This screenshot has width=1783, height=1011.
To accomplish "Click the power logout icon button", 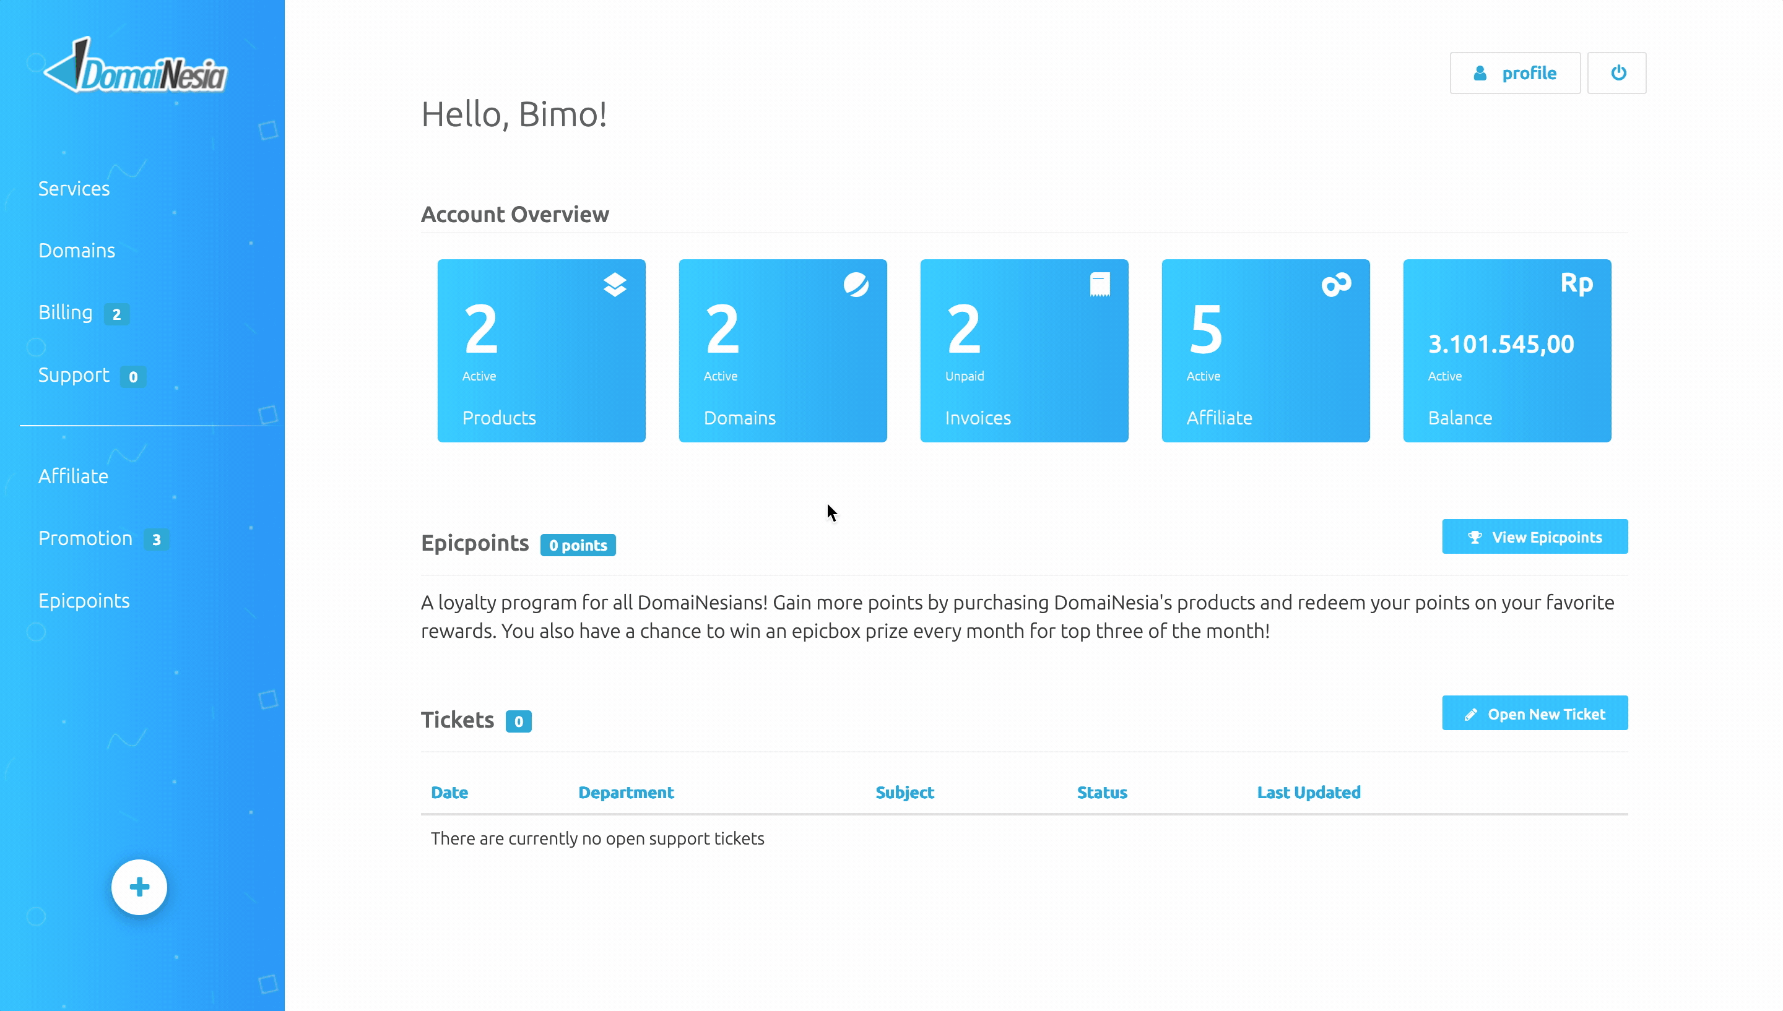I will point(1616,73).
